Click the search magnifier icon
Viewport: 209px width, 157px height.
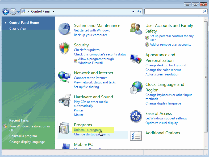[204, 11]
